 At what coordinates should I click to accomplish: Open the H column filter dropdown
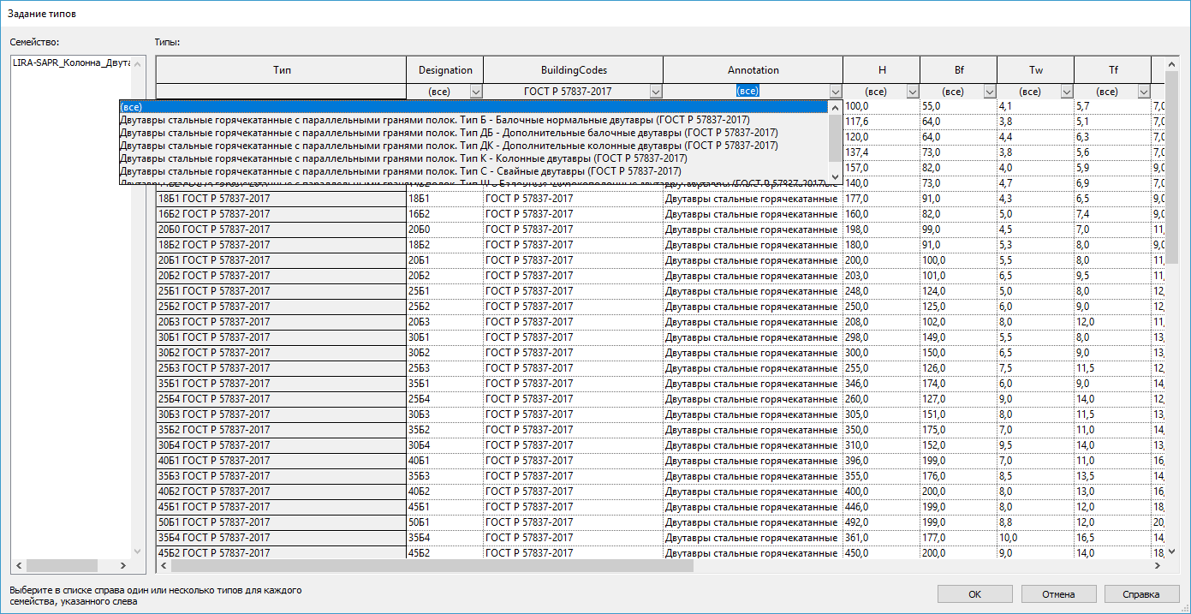pos(913,91)
